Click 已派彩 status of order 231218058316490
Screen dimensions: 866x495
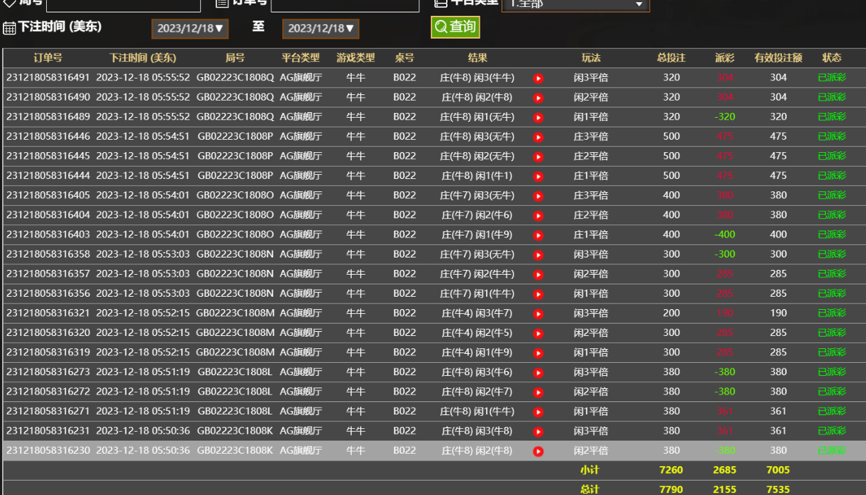point(832,98)
